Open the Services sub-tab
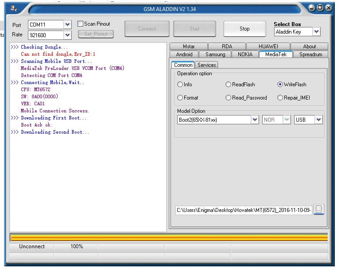This screenshot has height=273, width=353. (207, 65)
